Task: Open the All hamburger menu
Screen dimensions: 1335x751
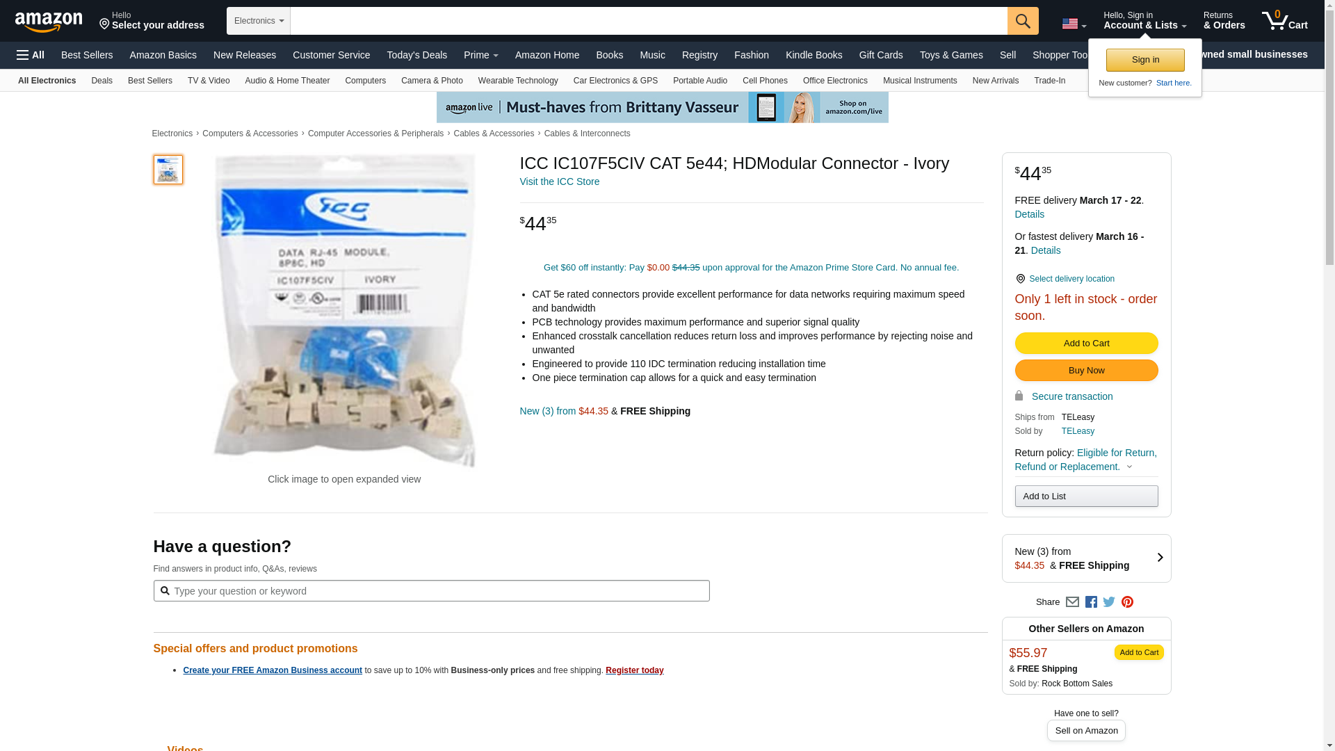Action: (x=31, y=55)
